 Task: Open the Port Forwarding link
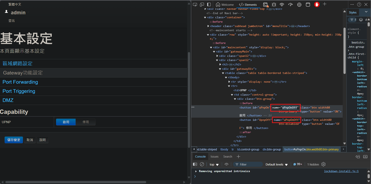pyautogui.click(x=20, y=82)
